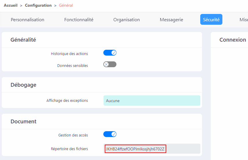Click the Débogage section title
The width and height of the screenshot is (248, 160).
23,85
